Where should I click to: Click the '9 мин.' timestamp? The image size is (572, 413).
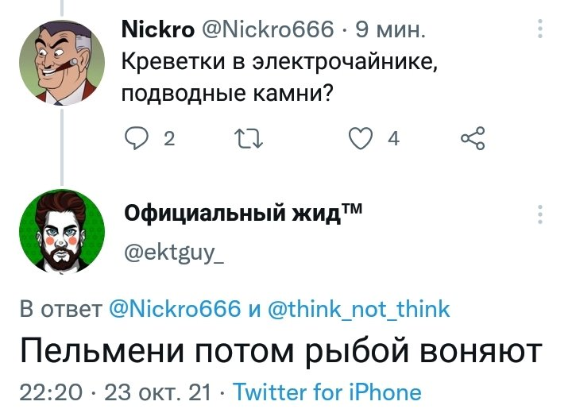pyautogui.click(x=391, y=30)
